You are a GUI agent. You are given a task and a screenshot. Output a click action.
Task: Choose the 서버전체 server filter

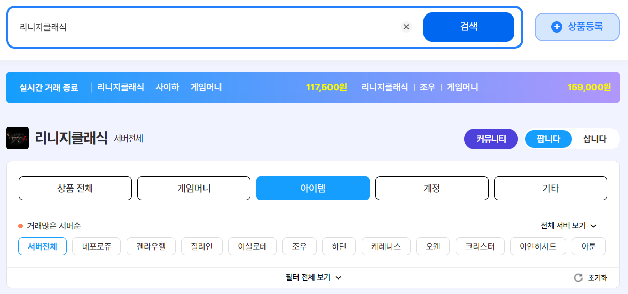42,246
